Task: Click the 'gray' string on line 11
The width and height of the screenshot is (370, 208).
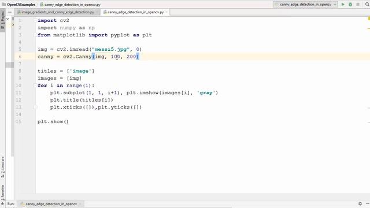Action: [206, 92]
